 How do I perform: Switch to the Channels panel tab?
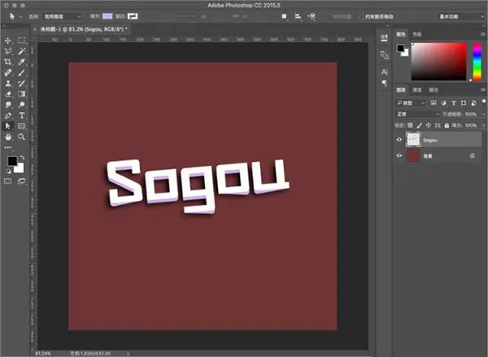[x=417, y=90]
